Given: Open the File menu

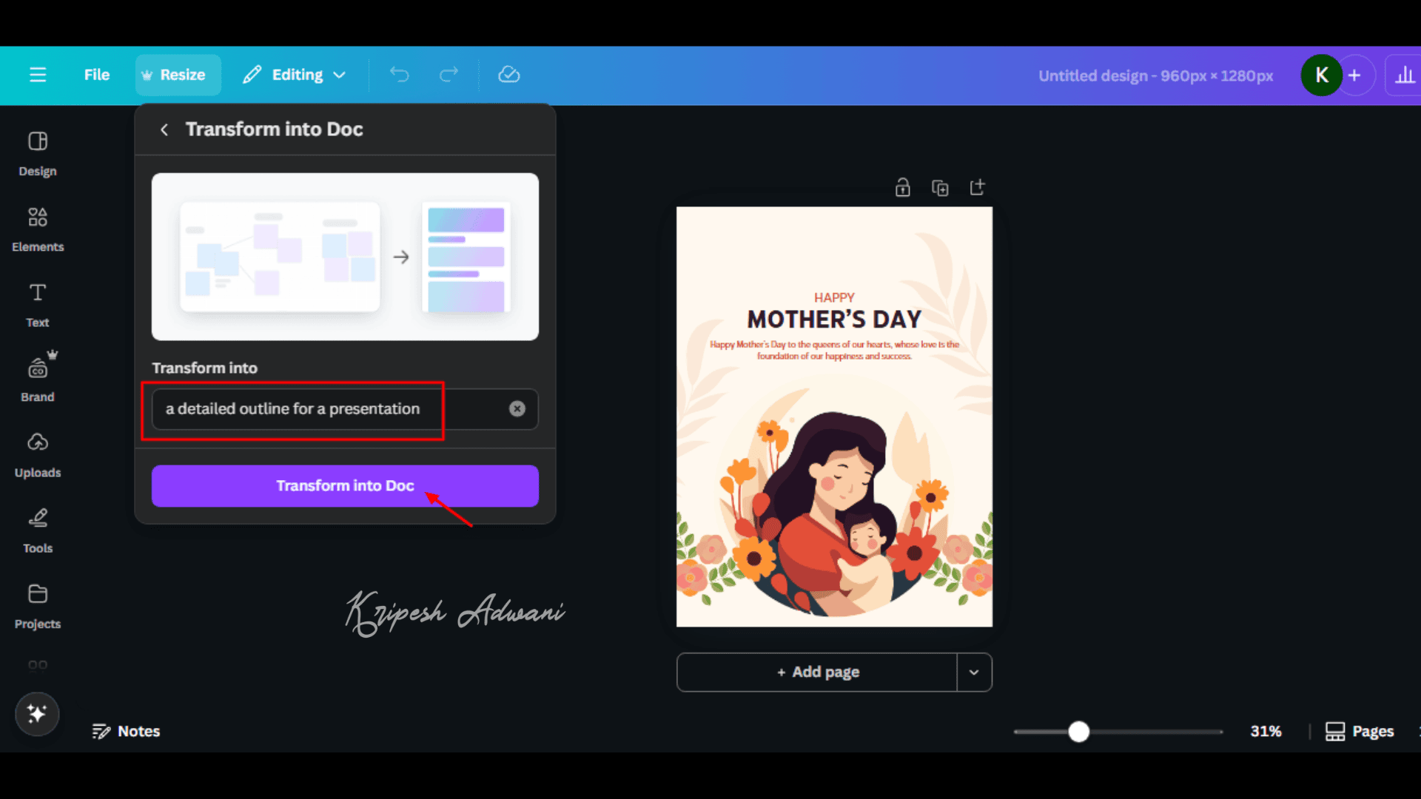Looking at the screenshot, I should click(97, 75).
